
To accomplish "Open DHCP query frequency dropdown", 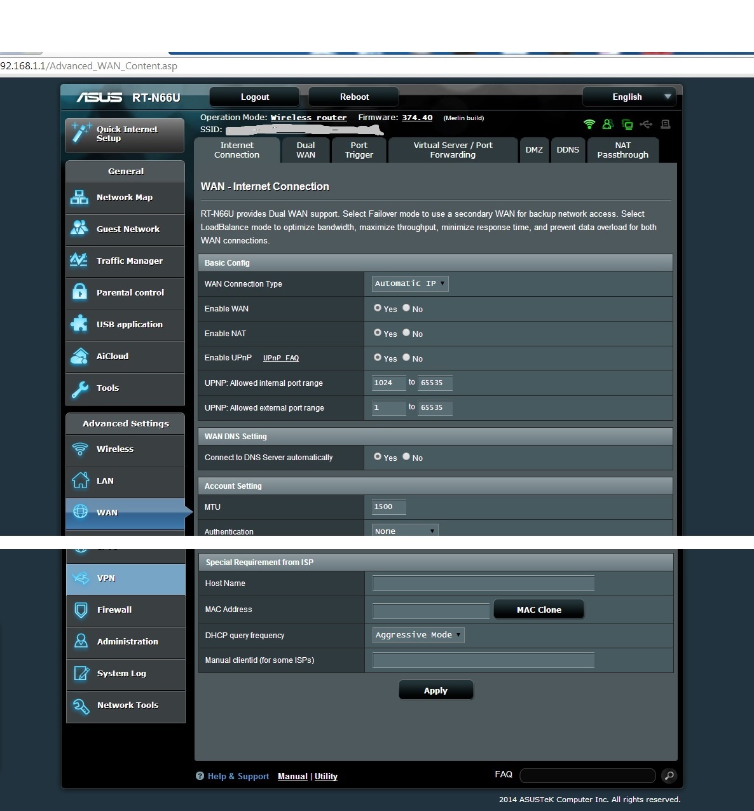I will 418,635.
